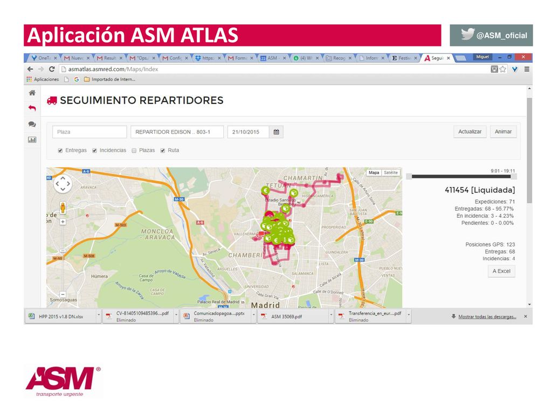Screen dimensions: 552x414
Task: Open the Google bookmark icon
Action: [77, 79]
